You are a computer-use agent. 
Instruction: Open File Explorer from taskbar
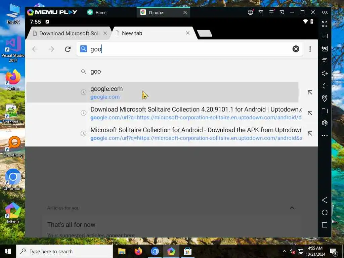pos(122,251)
